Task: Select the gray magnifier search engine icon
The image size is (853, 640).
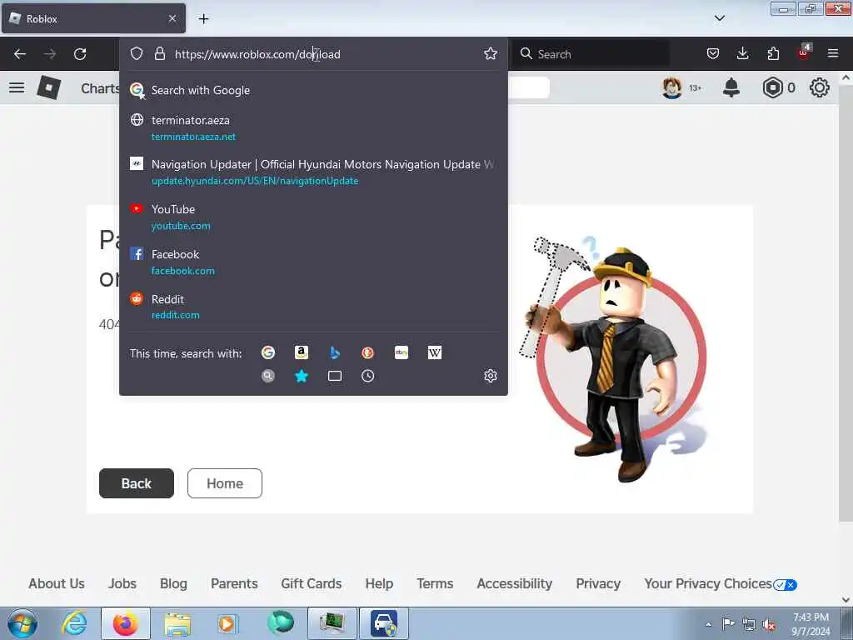Action: tap(267, 376)
